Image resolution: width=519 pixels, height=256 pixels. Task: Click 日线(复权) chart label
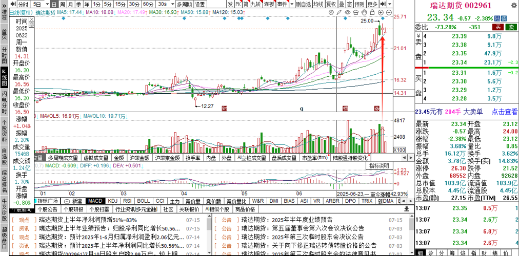tap(22, 12)
